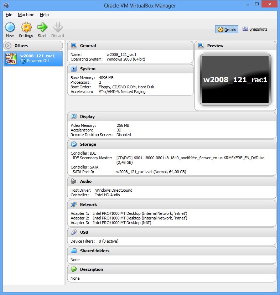Click the Shared folders header title
280x295 pixels.
[x=95, y=251]
